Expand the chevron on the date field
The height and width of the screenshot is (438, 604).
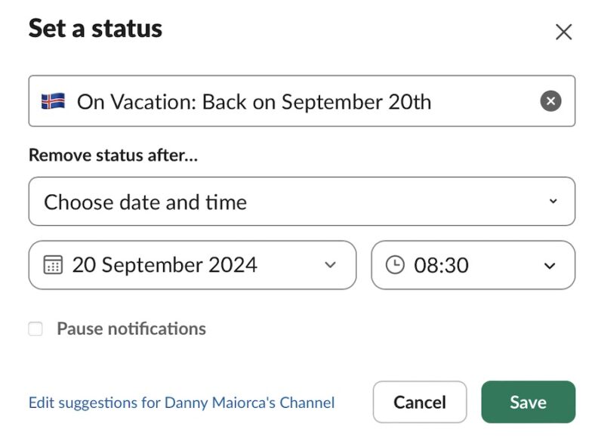[x=331, y=264]
